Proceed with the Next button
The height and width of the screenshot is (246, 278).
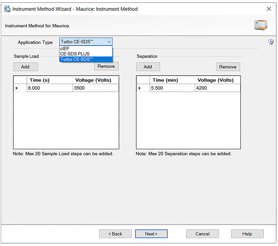151,234
